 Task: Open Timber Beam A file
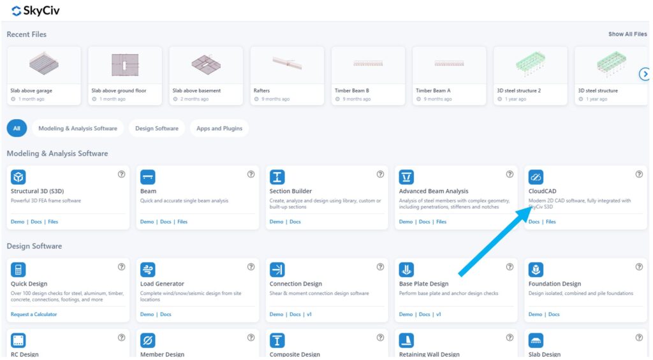pyautogui.click(x=450, y=76)
